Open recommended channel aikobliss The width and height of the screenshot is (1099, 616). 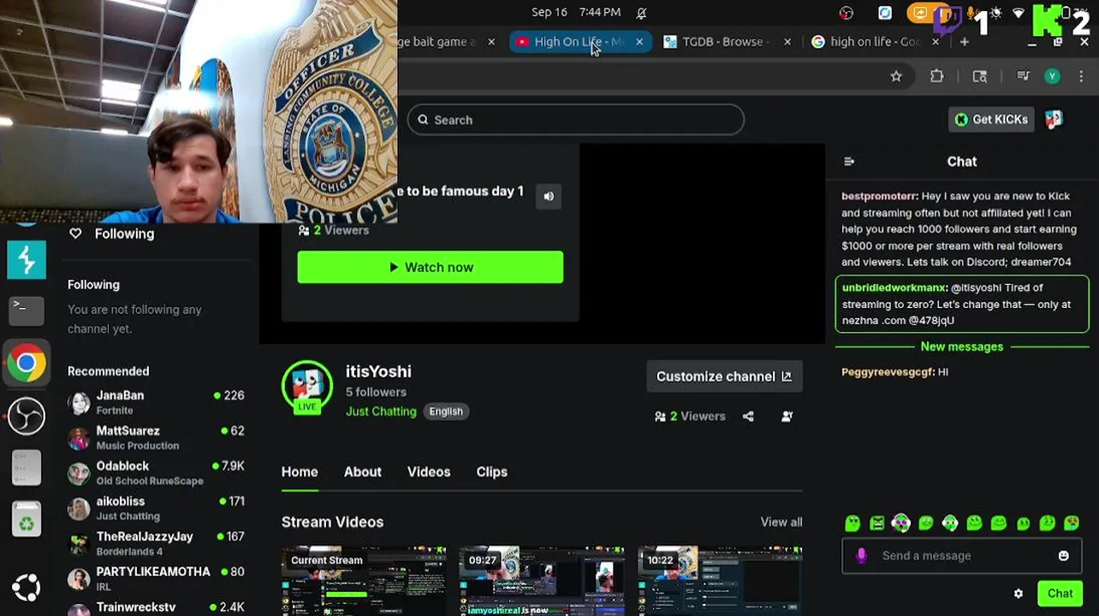(156, 508)
